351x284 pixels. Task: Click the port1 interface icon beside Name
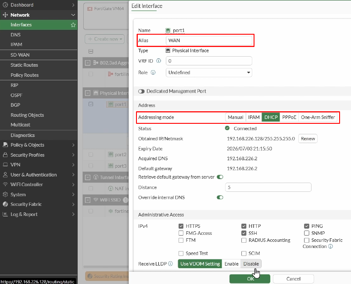[168, 30]
